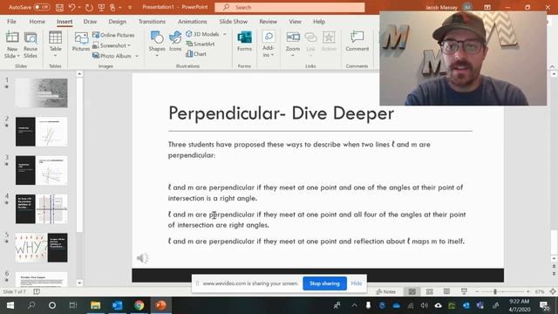Click the accessibility/spell check status icon
Viewport: 558px width, 314px height.
tap(37, 291)
